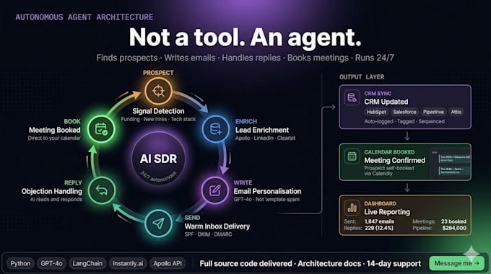Viewport: 491px width, 274px height.
Task: Click the "$284,000" pipeline value
Action: tap(454, 228)
